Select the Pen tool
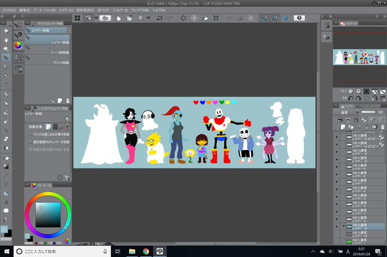The image size is (387, 257). point(6,94)
